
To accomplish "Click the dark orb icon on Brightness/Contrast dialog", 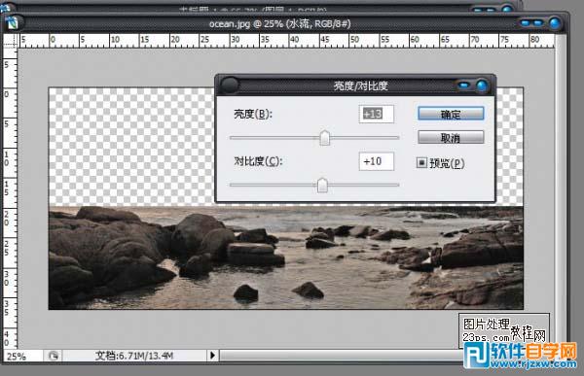I will coord(229,85).
